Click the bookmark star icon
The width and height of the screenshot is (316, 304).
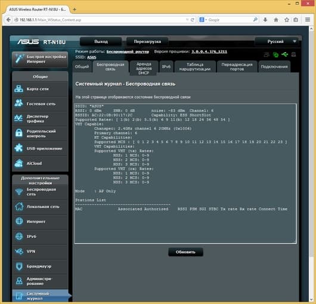(x=287, y=20)
